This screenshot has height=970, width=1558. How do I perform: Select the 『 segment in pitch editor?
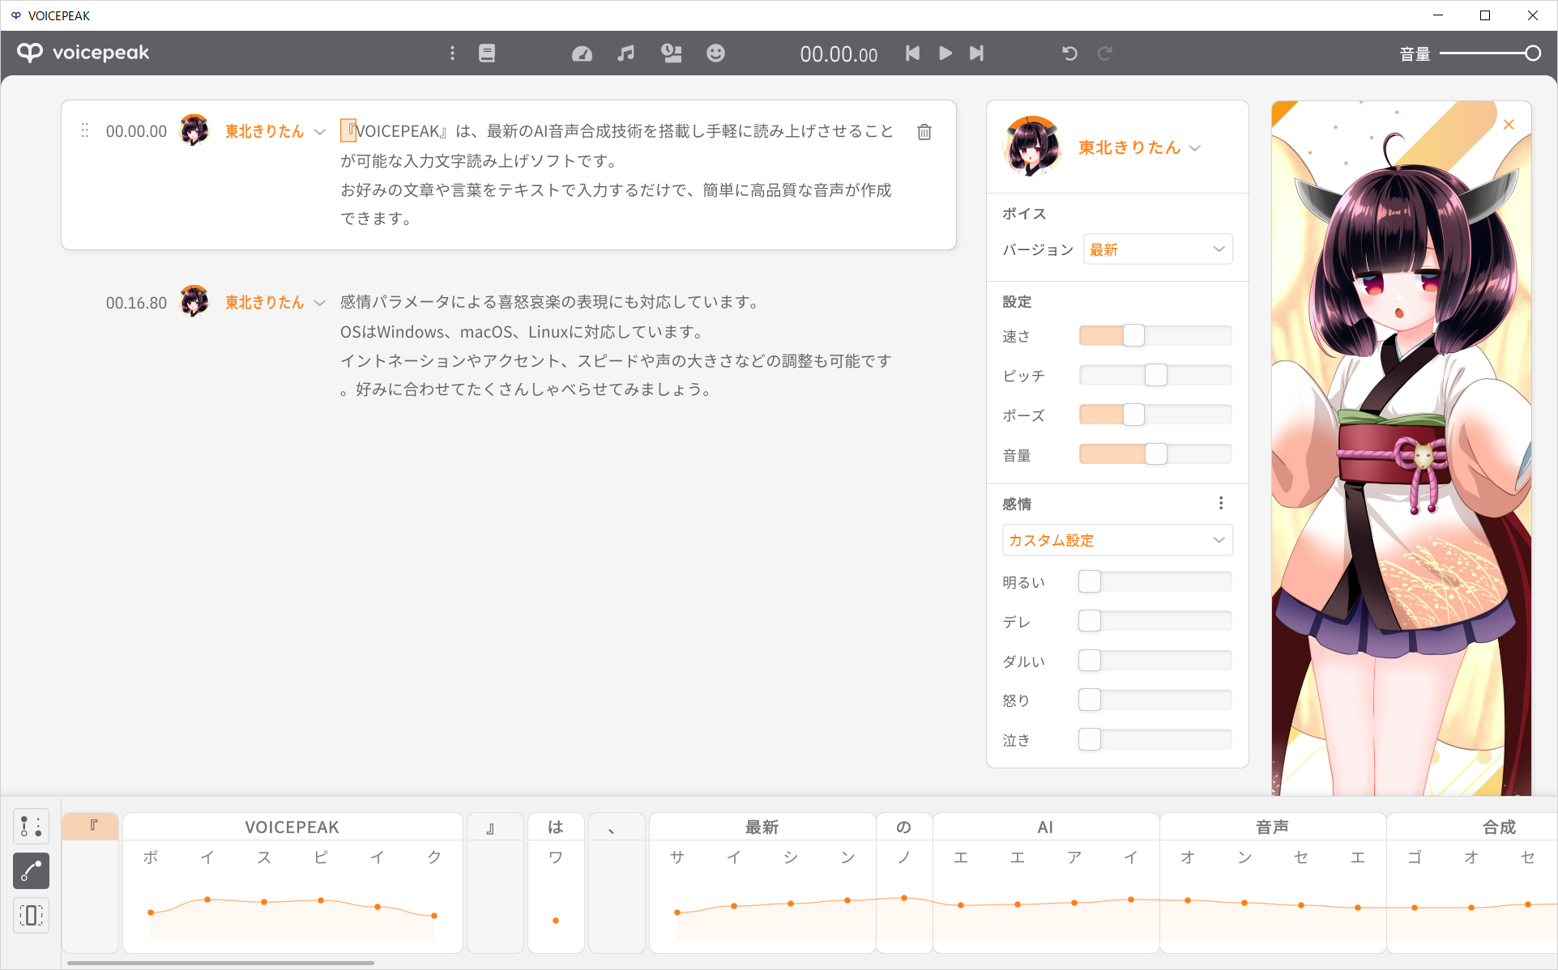click(92, 827)
